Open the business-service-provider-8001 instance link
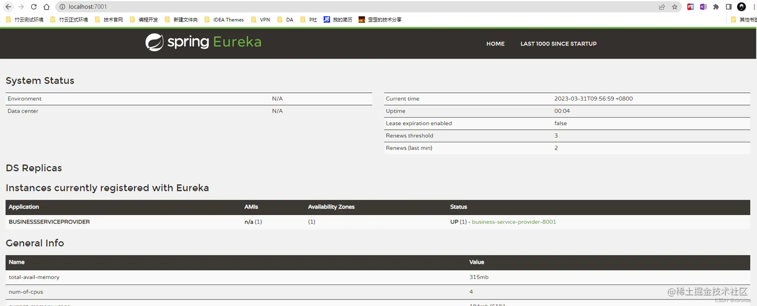The image size is (757, 306). pyautogui.click(x=514, y=222)
